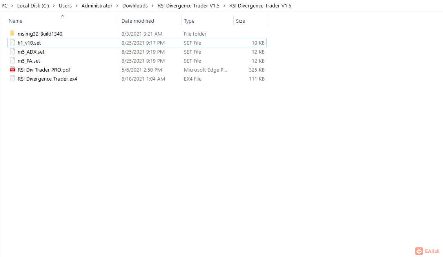The image size is (443, 257).
Task: Click the 5/6/2021 2:50 PM date cell
Action: 142,70
